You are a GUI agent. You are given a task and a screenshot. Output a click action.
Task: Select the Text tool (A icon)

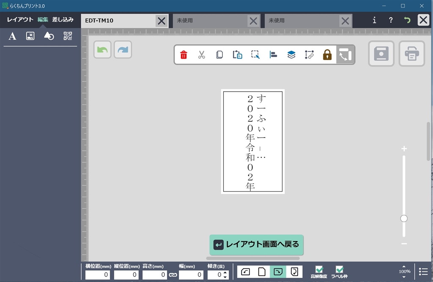click(x=12, y=36)
